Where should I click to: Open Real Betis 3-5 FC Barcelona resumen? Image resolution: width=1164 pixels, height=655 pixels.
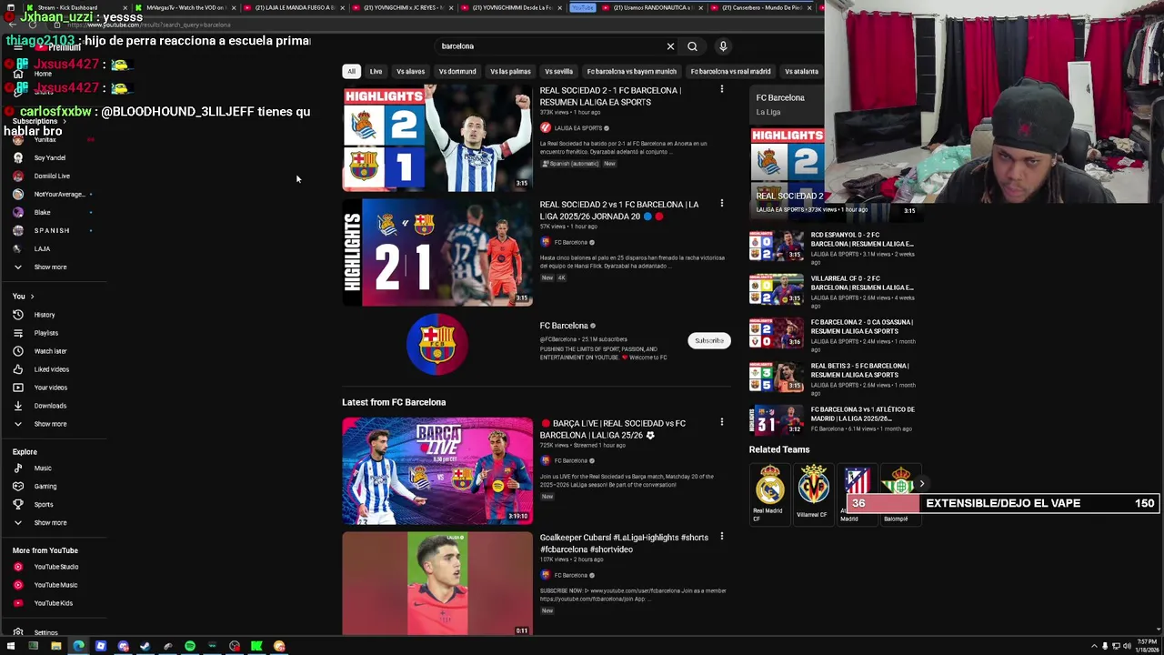pyautogui.click(x=860, y=370)
